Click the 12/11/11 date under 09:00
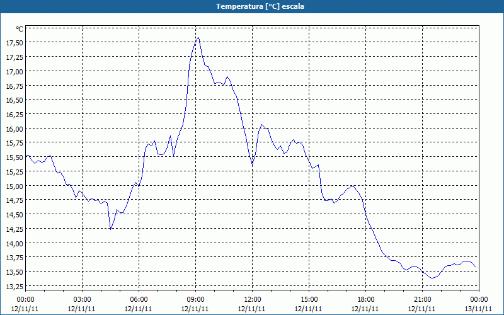This screenshot has height=315, width=504. coord(195,309)
